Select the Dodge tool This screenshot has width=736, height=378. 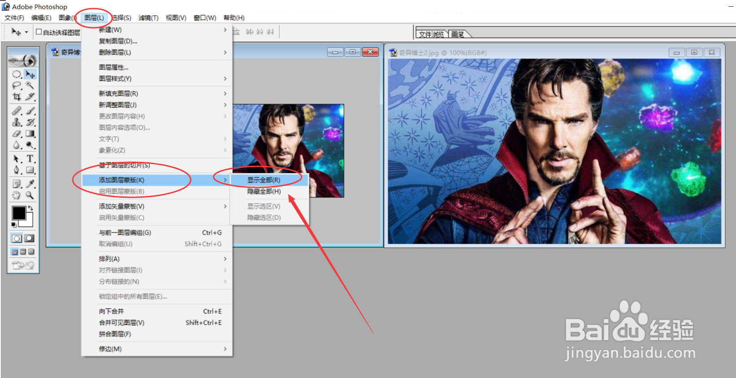(30, 145)
